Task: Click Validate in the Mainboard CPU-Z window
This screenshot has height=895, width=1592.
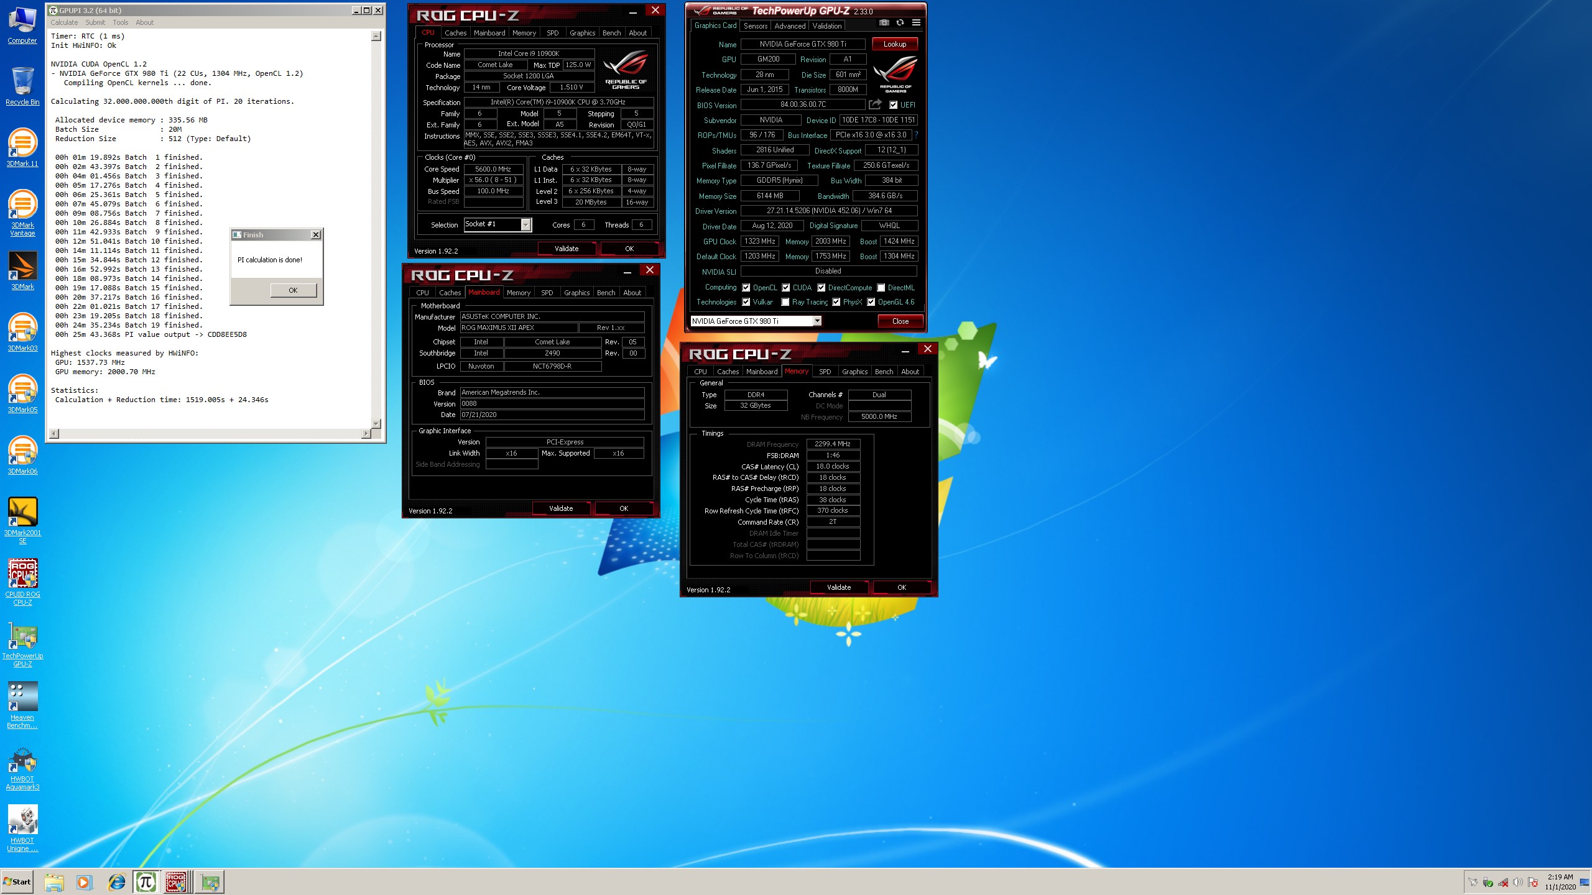Action: pos(560,508)
